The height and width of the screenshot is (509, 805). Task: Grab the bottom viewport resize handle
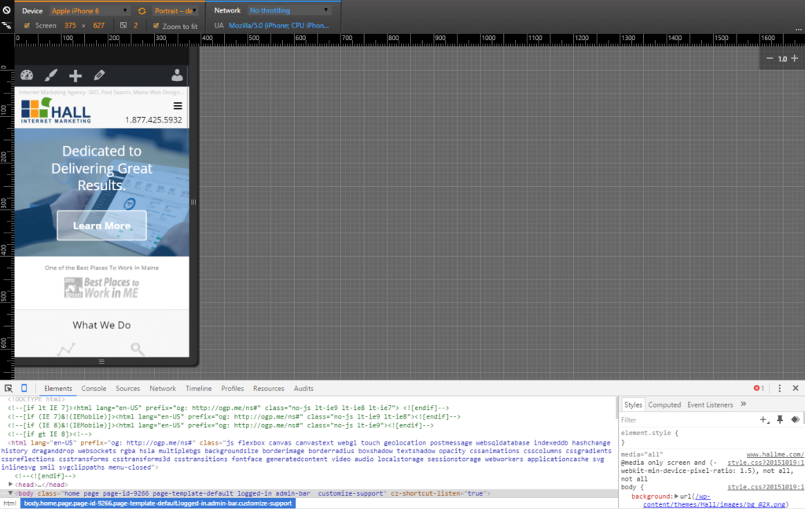click(x=101, y=362)
